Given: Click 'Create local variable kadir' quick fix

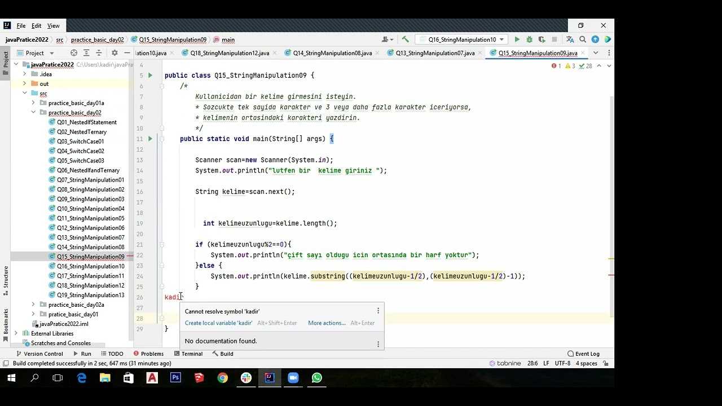Looking at the screenshot, I should coord(218,323).
